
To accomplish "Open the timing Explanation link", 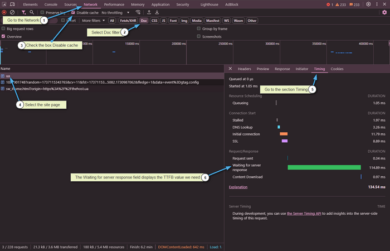I will [x=238, y=187].
